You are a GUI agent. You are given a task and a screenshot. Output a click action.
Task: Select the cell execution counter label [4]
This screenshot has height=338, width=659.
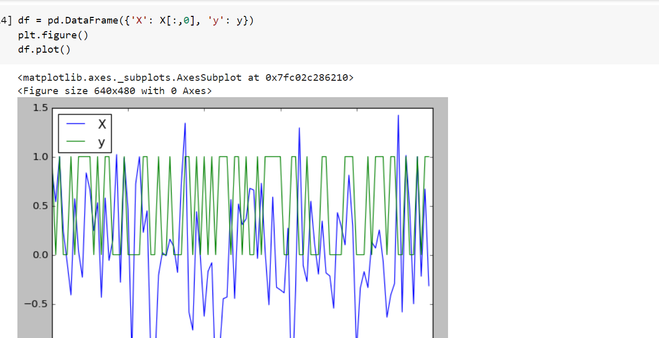tap(5, 20)
